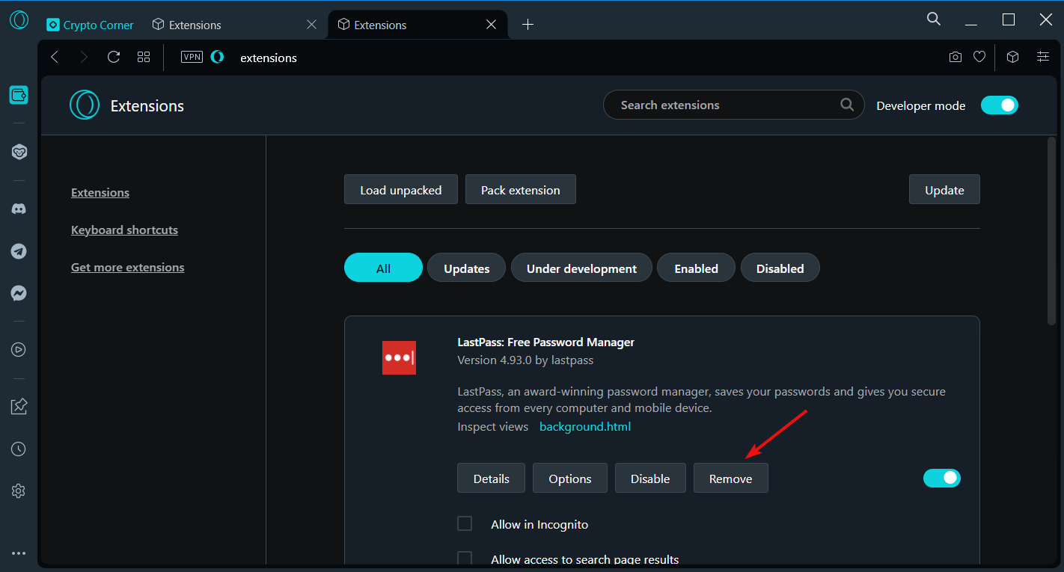Open the Speed Dial grid icon
The image size is (1064, 572).
(x=144, y=57)
